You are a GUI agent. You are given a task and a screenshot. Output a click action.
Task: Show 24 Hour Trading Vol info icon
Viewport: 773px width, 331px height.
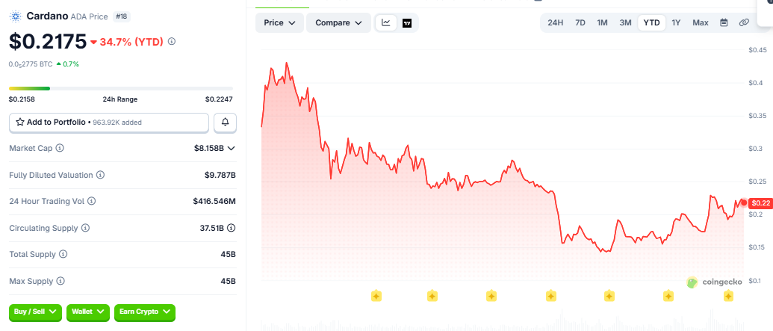point(92,201)
